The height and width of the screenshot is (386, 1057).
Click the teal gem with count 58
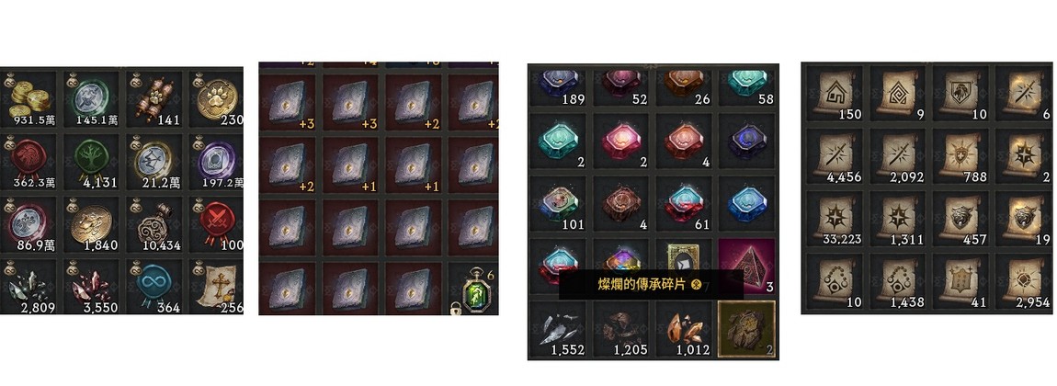pyautogui.click(x=747, y=87)
